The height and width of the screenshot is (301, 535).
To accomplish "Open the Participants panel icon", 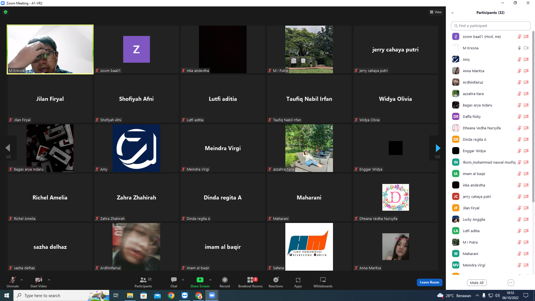I will point(143,280).
